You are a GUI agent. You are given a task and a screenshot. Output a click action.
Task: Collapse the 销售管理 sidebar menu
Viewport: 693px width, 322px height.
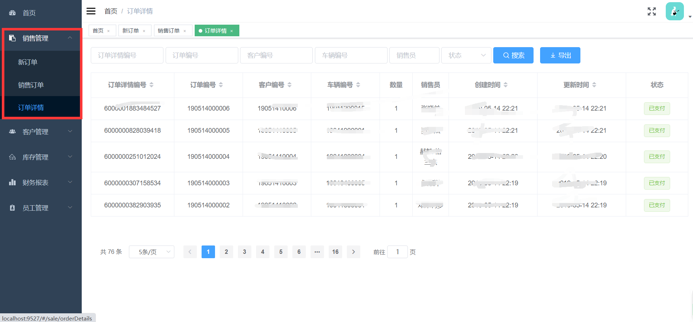41,38
